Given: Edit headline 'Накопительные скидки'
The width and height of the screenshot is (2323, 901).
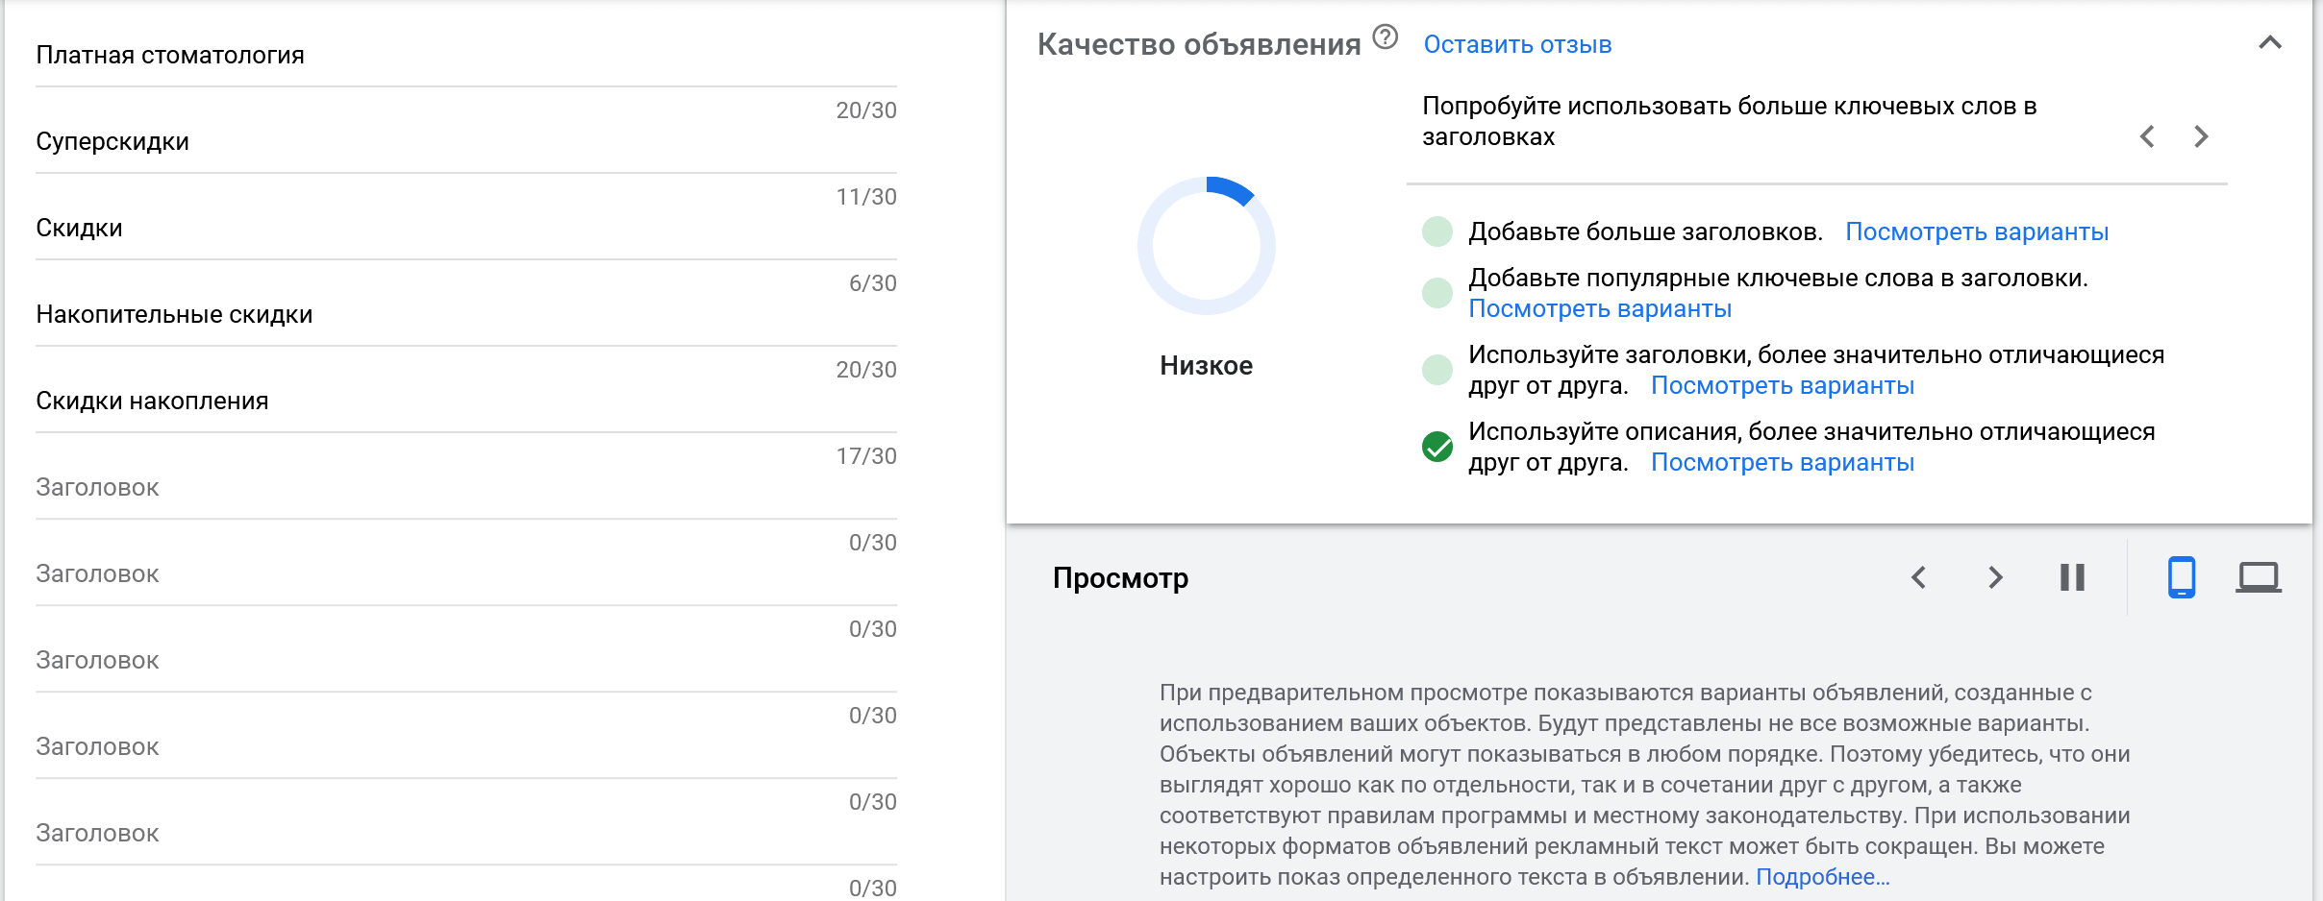Looking at the screenshot, I should 466,315.
